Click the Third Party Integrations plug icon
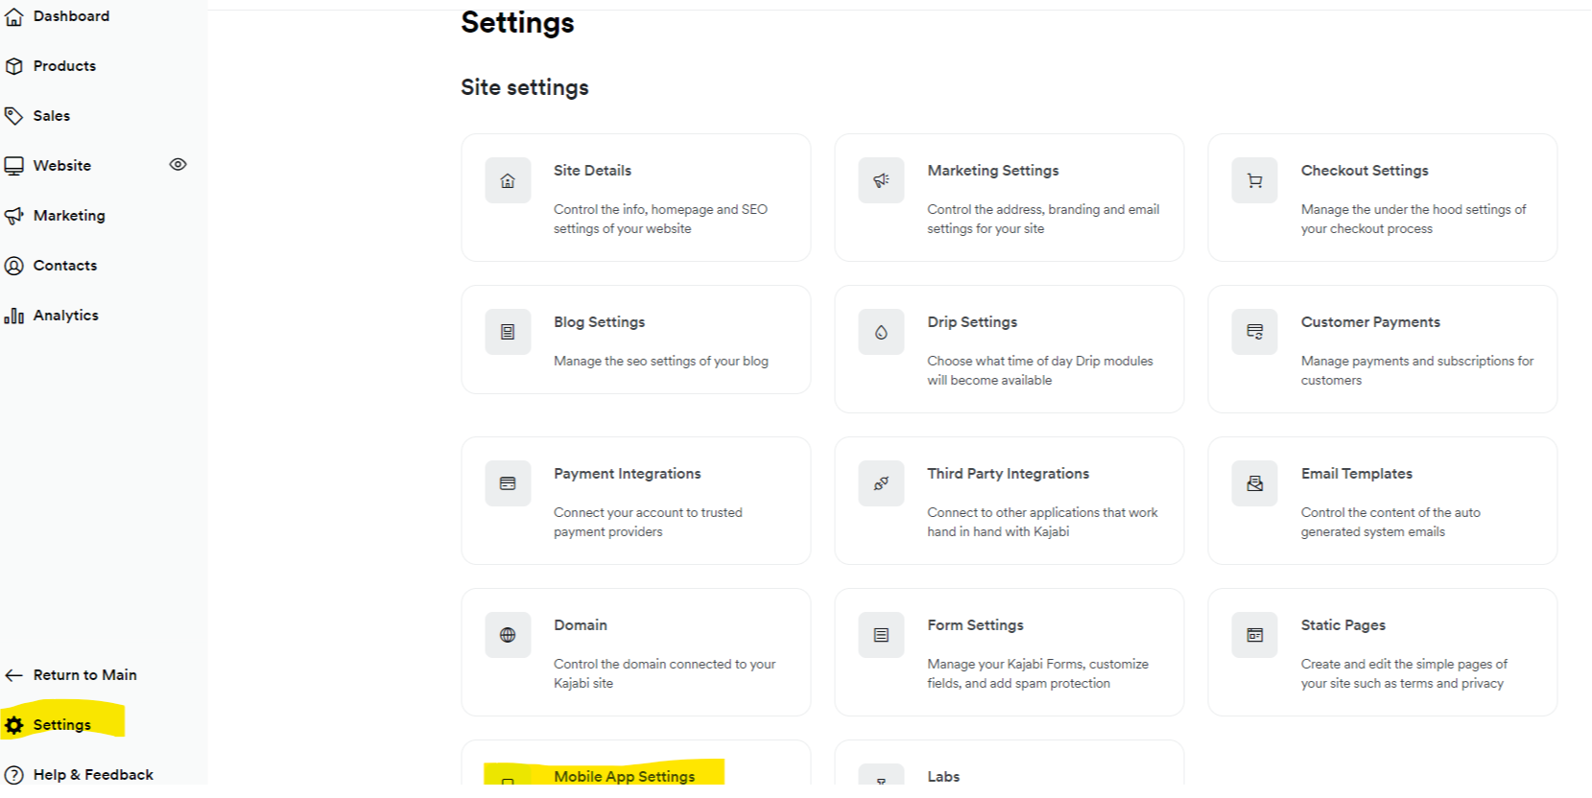Image resolution: width=1592 pixels, height=798 pixels. [x=881, y=483]
